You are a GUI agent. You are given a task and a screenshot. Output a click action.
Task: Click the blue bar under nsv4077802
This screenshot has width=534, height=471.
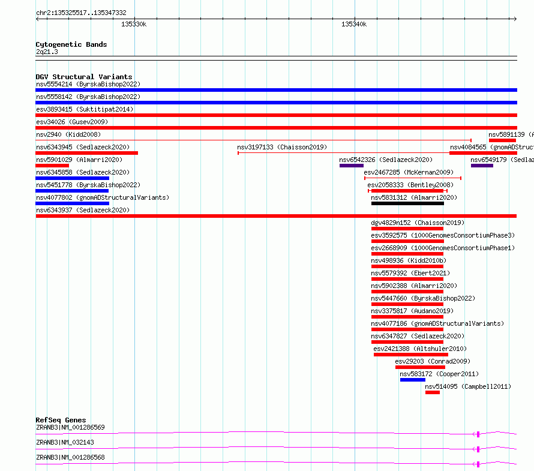[72, 203]
